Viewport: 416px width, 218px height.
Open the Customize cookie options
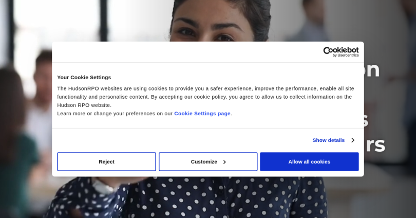point(208,162)
